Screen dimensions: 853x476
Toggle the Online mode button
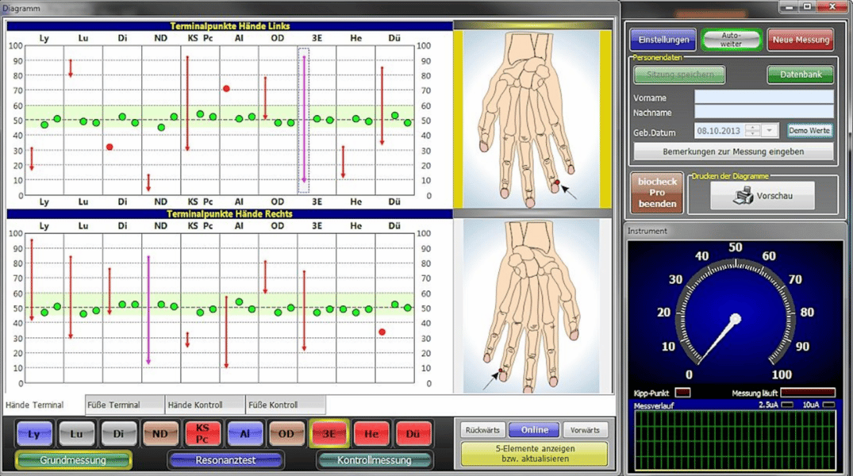(x=534, y=430)
